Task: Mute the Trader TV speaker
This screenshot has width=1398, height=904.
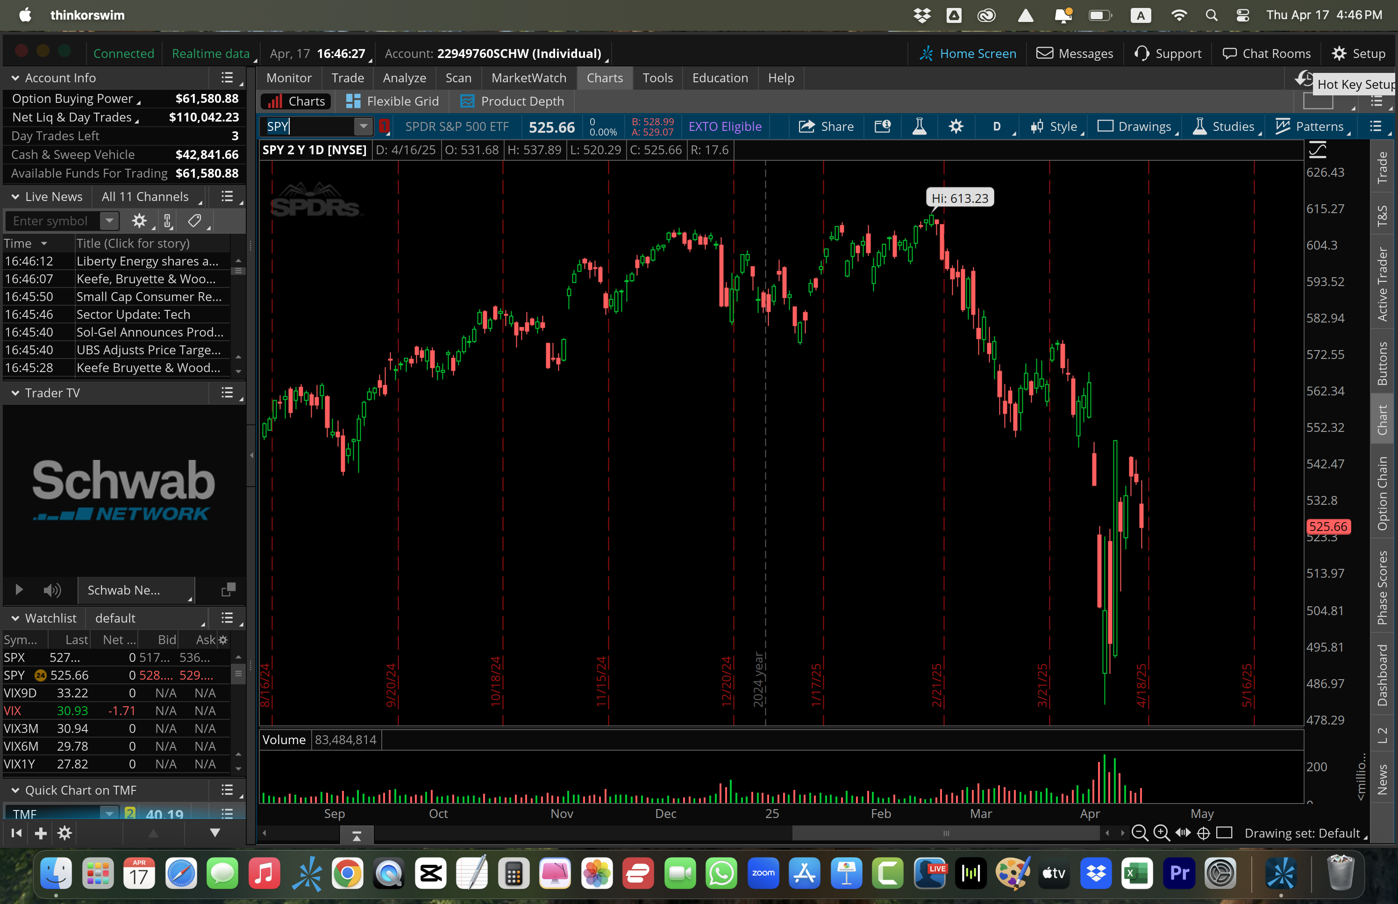Action: coord(51,590)
